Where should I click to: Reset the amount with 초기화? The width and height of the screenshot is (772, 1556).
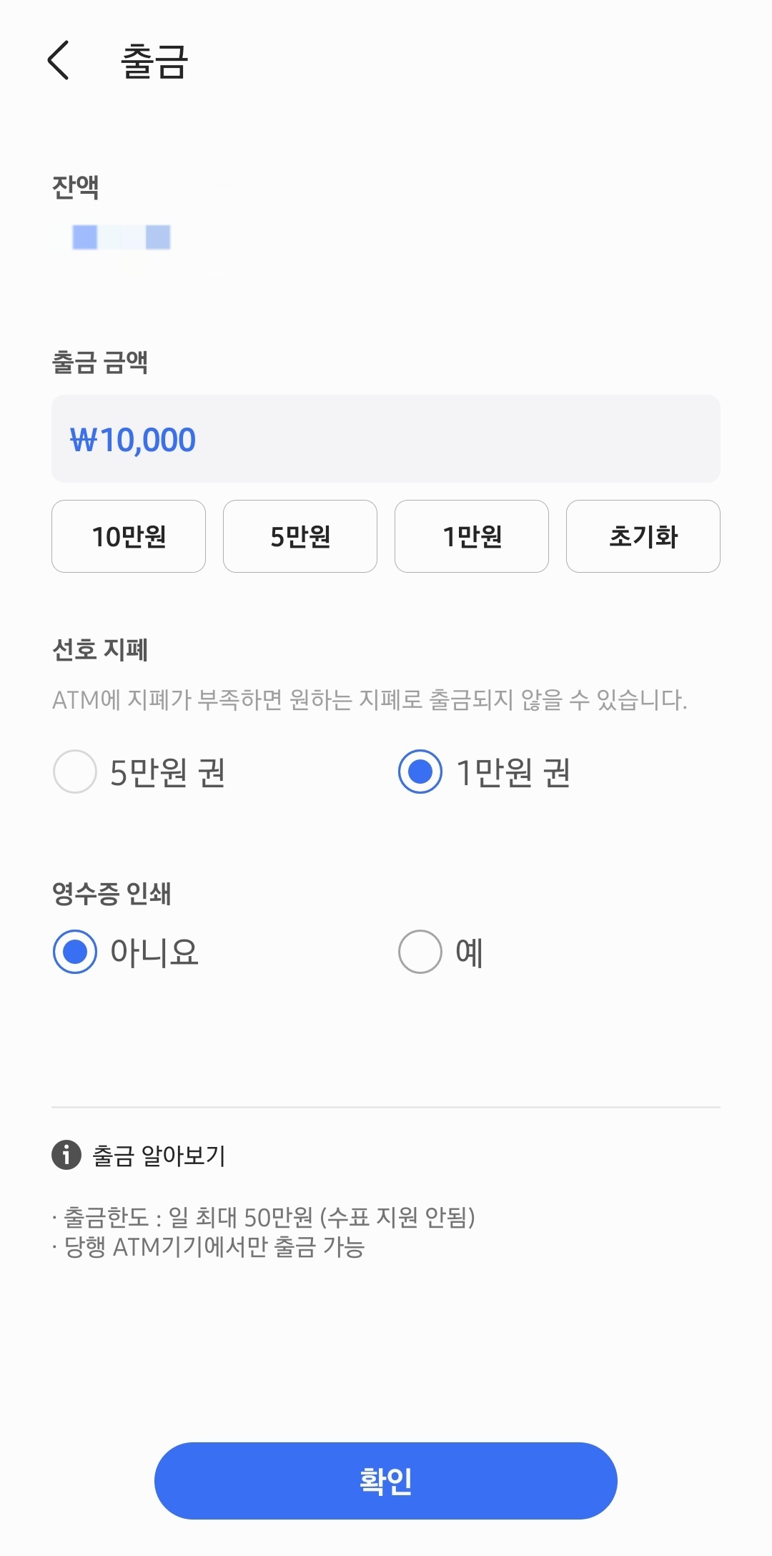click(x=643, y=536)
